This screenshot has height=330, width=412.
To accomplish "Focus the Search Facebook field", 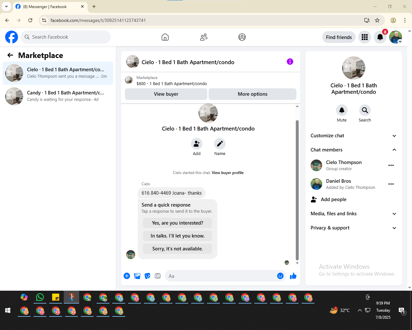I will point(66,37).
